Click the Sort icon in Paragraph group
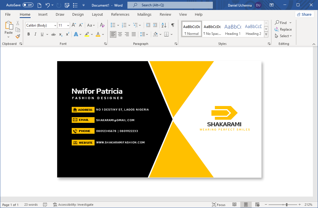Image resolution: width=318 pixels, height=208 pixels. (x=164, y=25)
